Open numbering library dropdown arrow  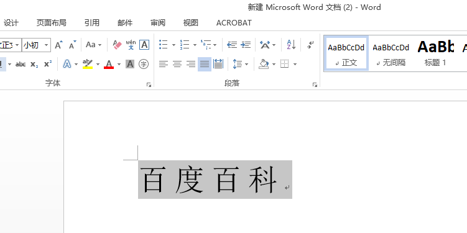(195, 45)
